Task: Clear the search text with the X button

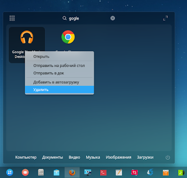Action: pyautogui.click(x=113, y=18)
